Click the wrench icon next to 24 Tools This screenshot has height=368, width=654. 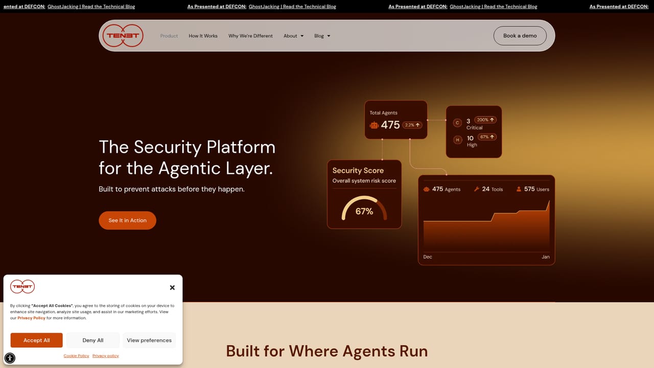click(476, 189)
